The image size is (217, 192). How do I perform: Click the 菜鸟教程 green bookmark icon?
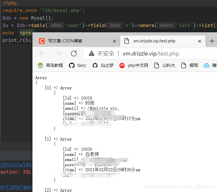pos(40,65)
